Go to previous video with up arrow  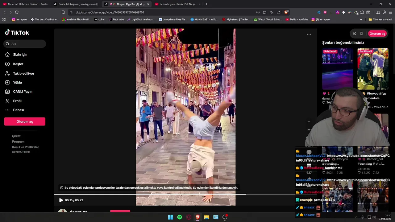coord(309,121)
